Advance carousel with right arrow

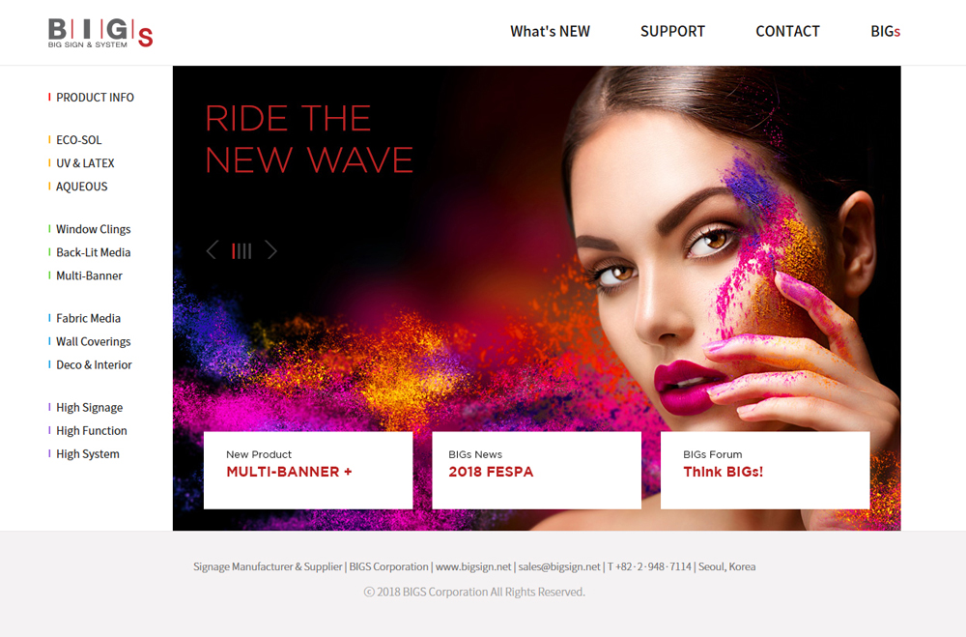pos(271,250)
